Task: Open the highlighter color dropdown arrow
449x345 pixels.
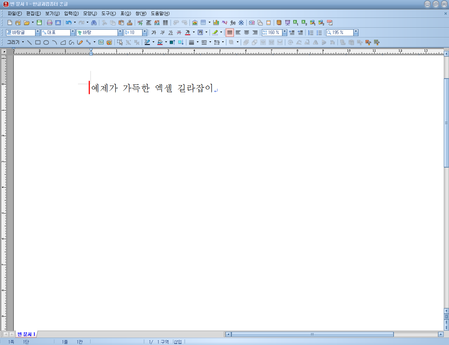Action: pyautogui.click(x=221, y=32)
